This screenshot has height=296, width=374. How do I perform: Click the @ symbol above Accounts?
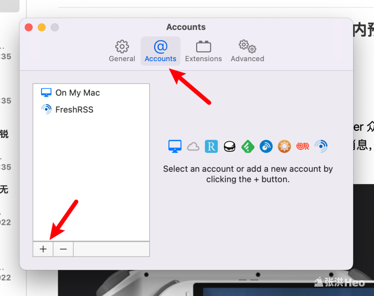pyautogui.click(x=161, y=46)
